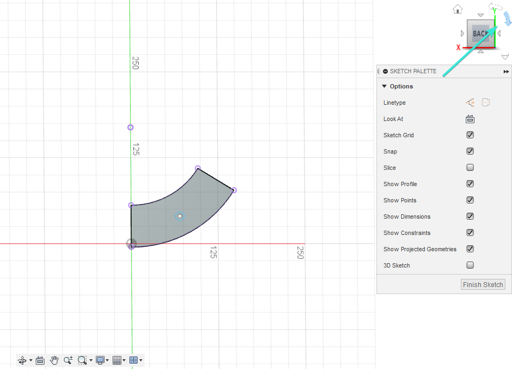The width and height of the screenshot is (514, 369).
Task: Select Construction linetype icon
Action: 470,103
